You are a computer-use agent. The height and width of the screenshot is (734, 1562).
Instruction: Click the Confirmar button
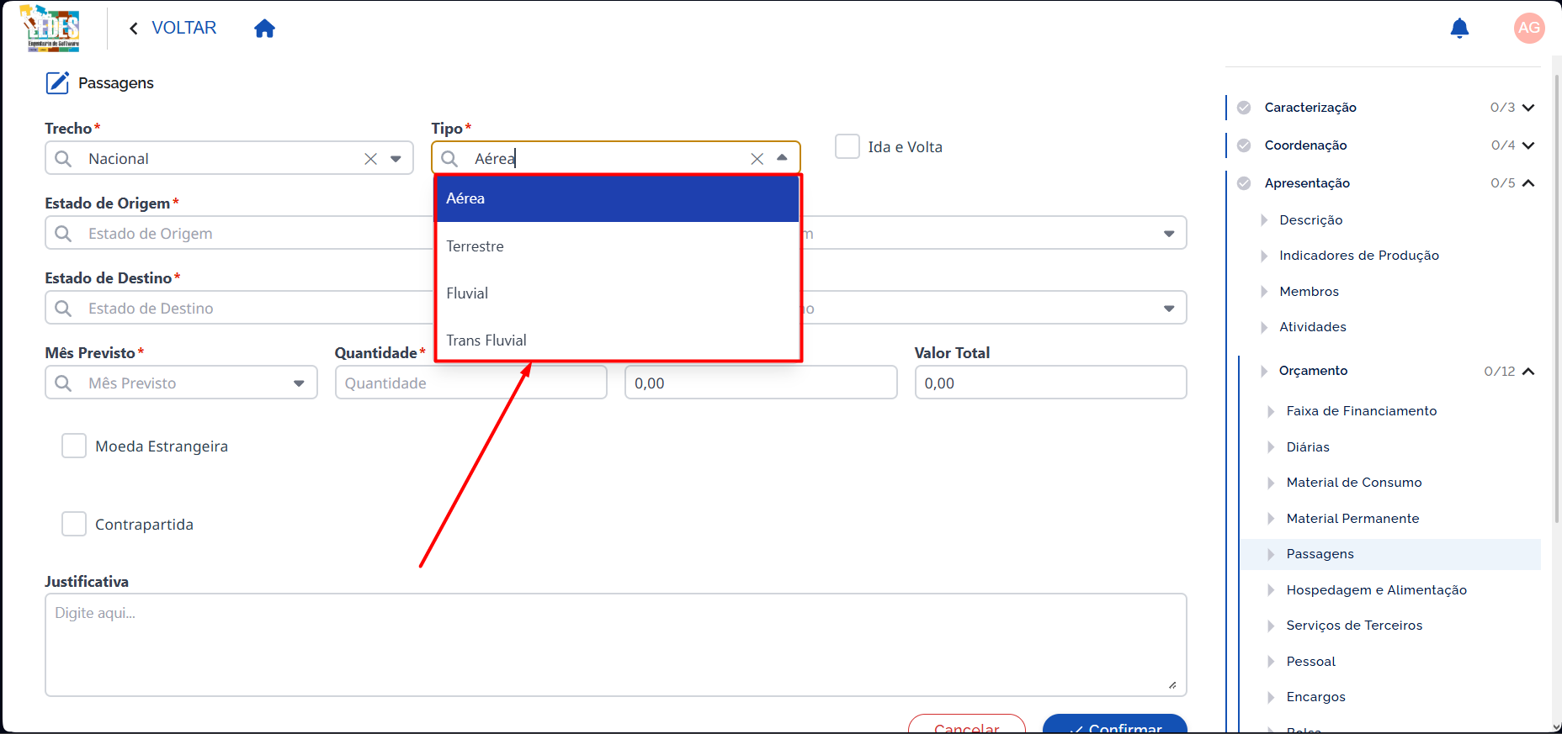(1115, 724)
